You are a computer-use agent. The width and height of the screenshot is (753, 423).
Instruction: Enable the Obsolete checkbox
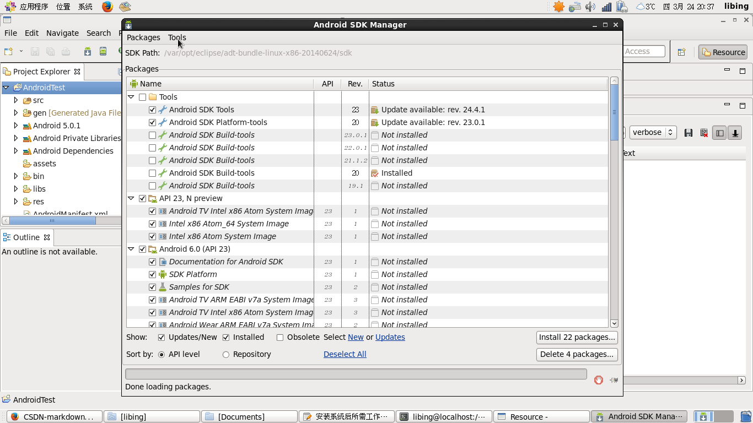(280, 337)
